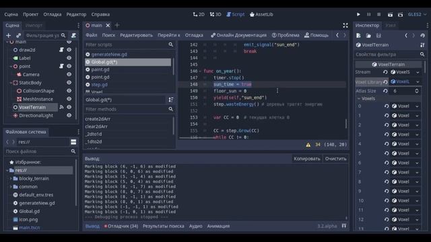
Task: Pause the running scene
Action: pos(368,14)
